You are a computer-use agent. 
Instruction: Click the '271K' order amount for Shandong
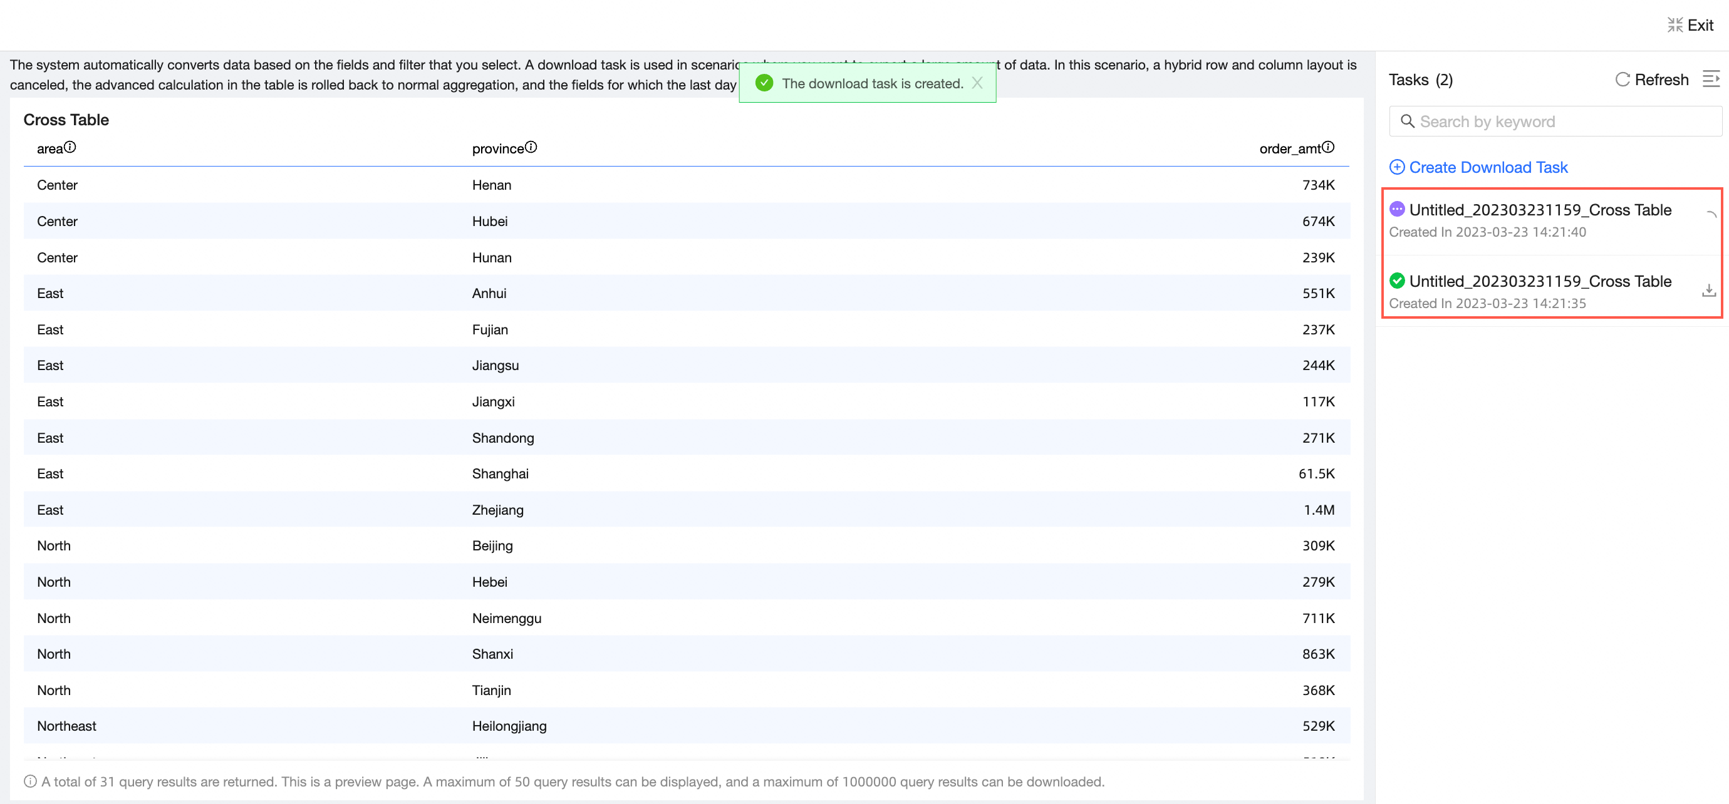[x=1318, y=438]
